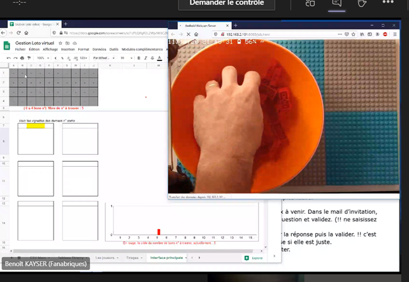Redo the action in Sheets toolbar

(x=15, y=58)
